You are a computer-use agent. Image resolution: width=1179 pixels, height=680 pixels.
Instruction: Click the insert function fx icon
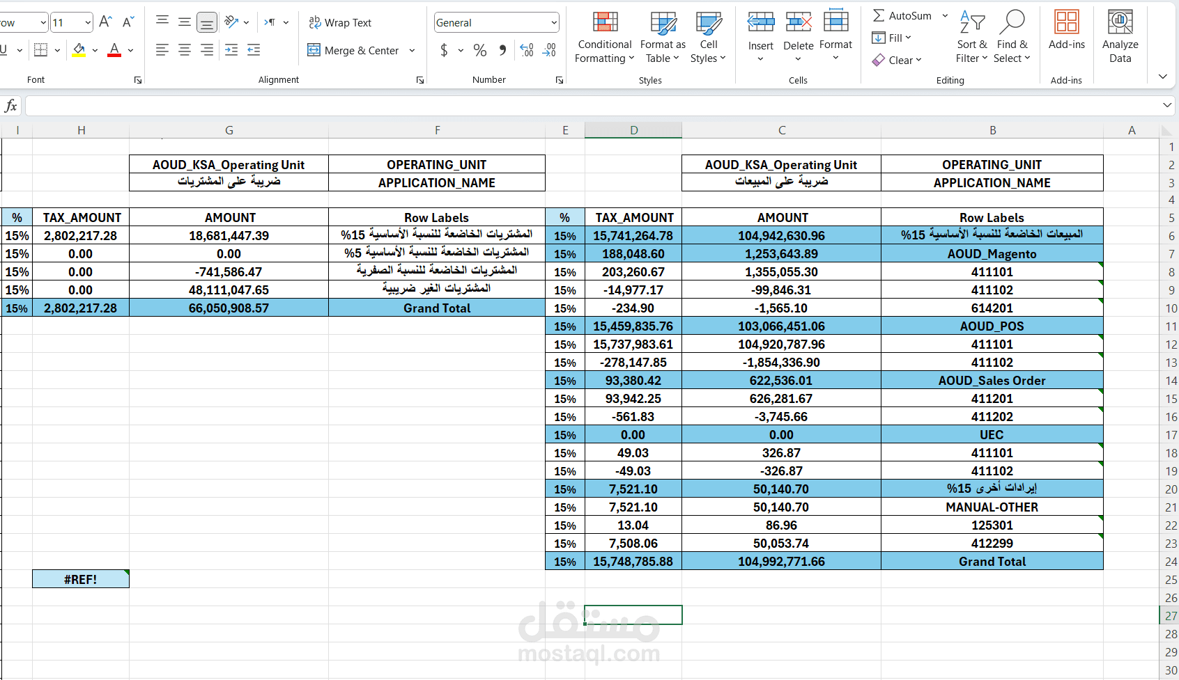11,106
